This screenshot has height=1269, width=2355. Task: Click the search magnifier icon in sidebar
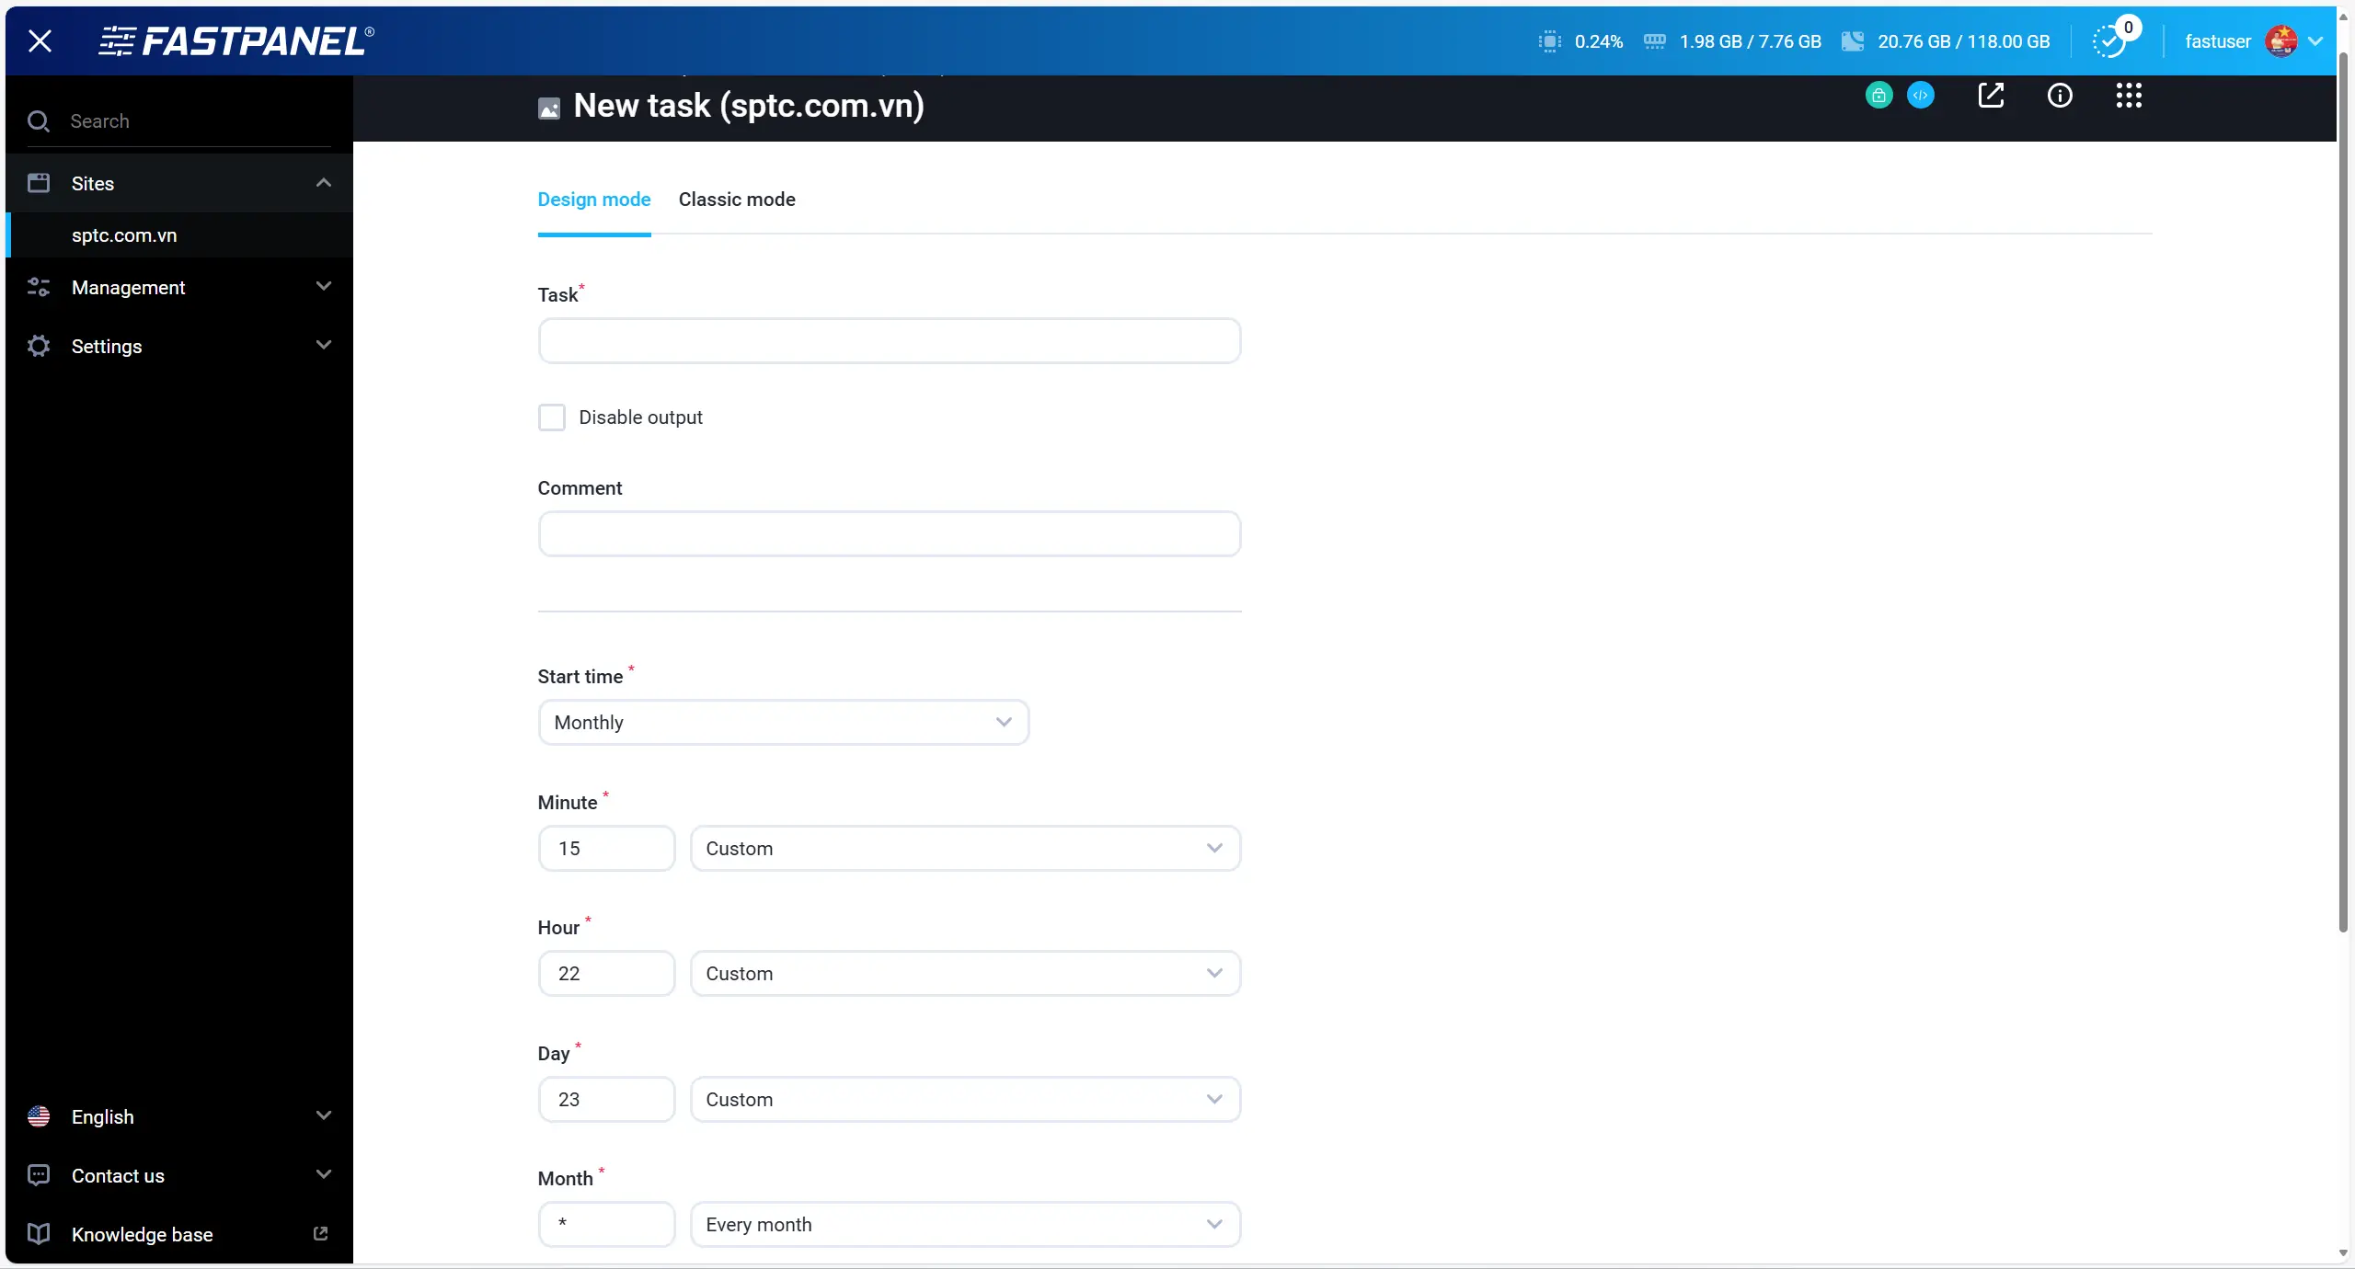(39, 121)
